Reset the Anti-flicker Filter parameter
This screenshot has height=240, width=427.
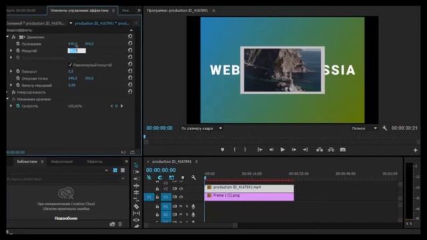point(130,85)
